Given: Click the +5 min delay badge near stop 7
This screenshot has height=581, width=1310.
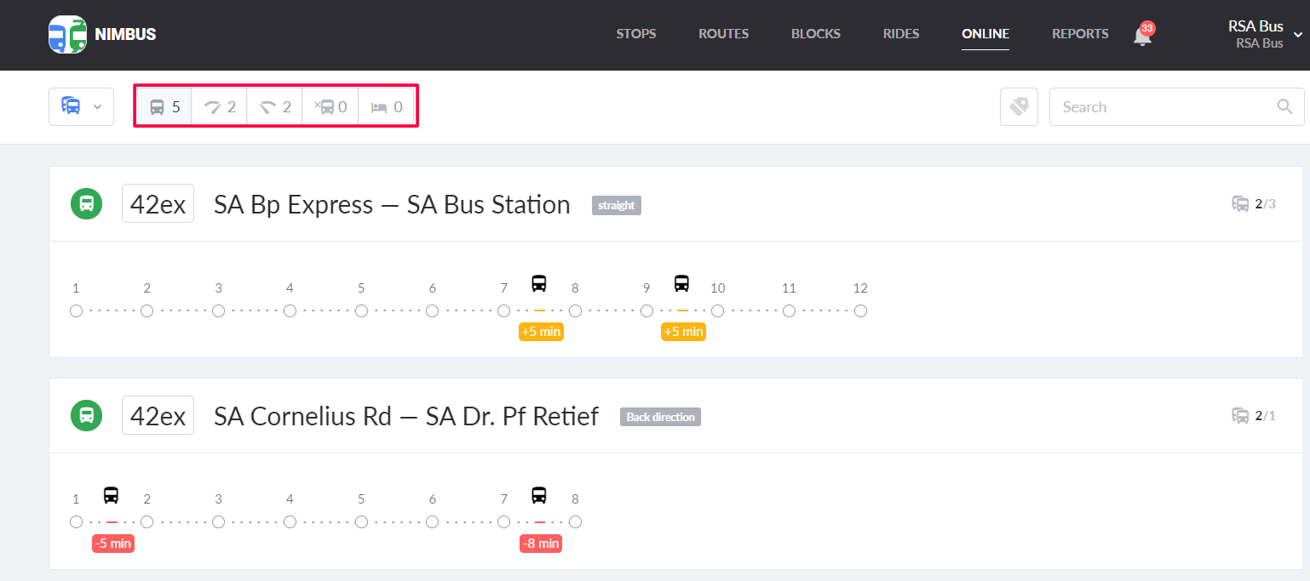Looking at the screenshot, I should (x=541, y=331).
